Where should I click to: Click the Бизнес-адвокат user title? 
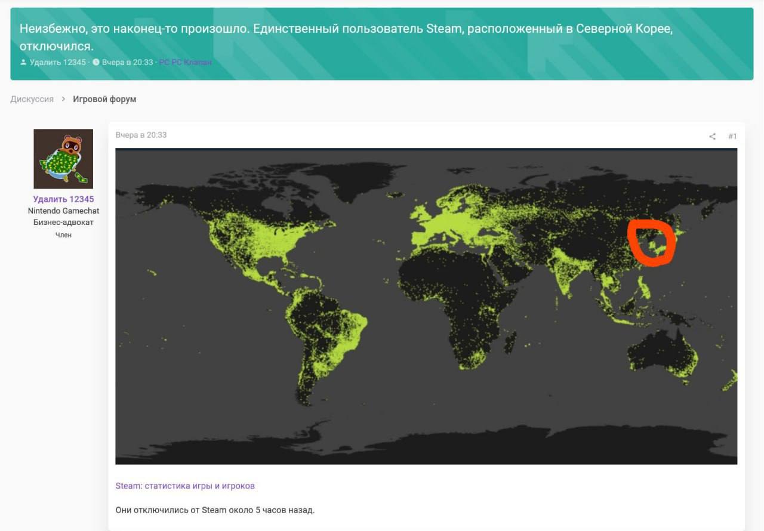tap(63, 223)
